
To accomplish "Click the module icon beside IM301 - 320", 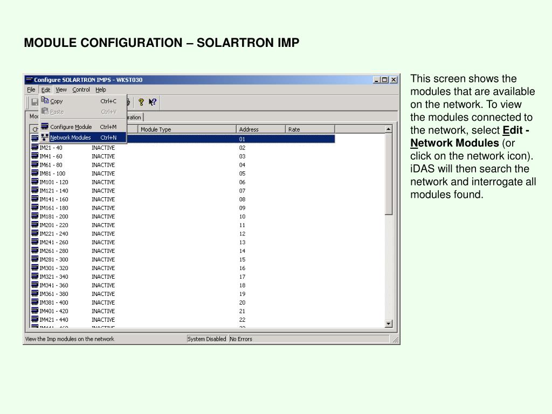I will 34,267.
